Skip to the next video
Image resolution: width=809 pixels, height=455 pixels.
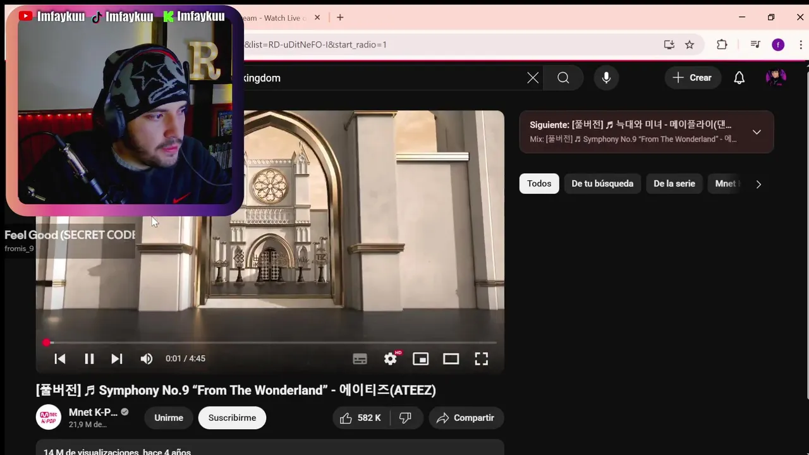[117, 359]
